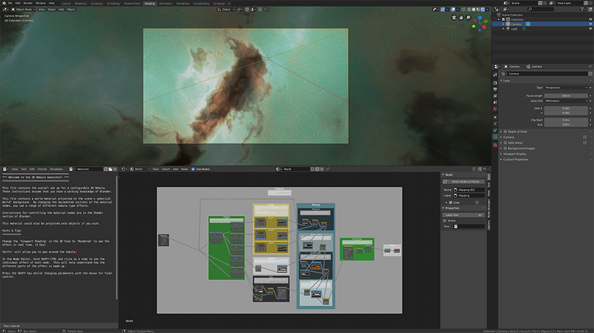The width and height of the screenshot is (594, 333).
Task: Open the Node menu in node editor
Action: tap(184, 169)
